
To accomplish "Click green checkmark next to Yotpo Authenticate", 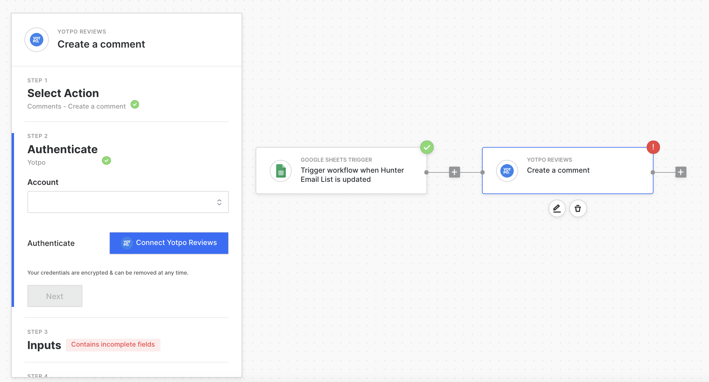I will point(106,160).
